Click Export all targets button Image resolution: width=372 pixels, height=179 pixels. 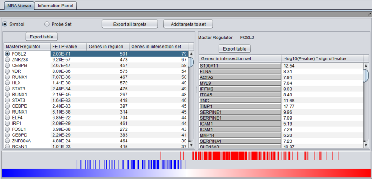[x=130, y=24]
